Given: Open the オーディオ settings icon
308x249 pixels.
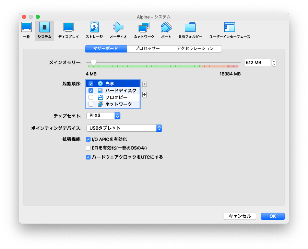Looking at the screenshot, I should coord(118,31).
